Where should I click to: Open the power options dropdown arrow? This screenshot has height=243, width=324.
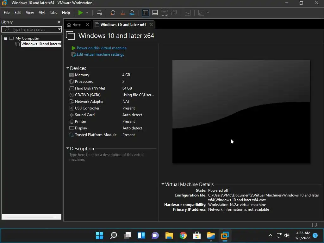point(87,13)
